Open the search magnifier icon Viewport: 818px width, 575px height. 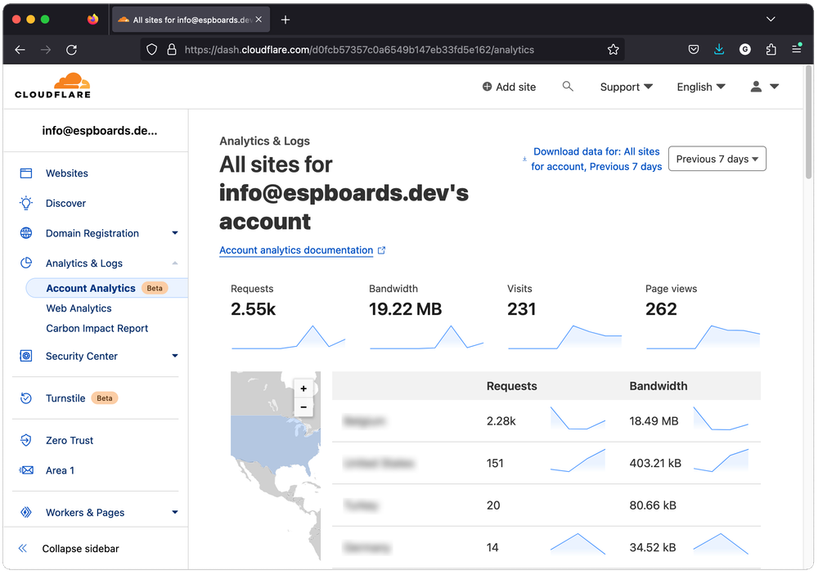point(568,87)
